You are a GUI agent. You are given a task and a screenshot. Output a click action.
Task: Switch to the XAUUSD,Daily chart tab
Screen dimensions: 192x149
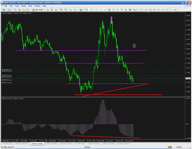[8, 144]
